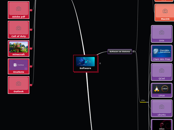Image resolution: width=174 pixels, height=130 pixels.
Task: Click the camera placeholder in Outlook node
Action: click(x=18, y=83)
